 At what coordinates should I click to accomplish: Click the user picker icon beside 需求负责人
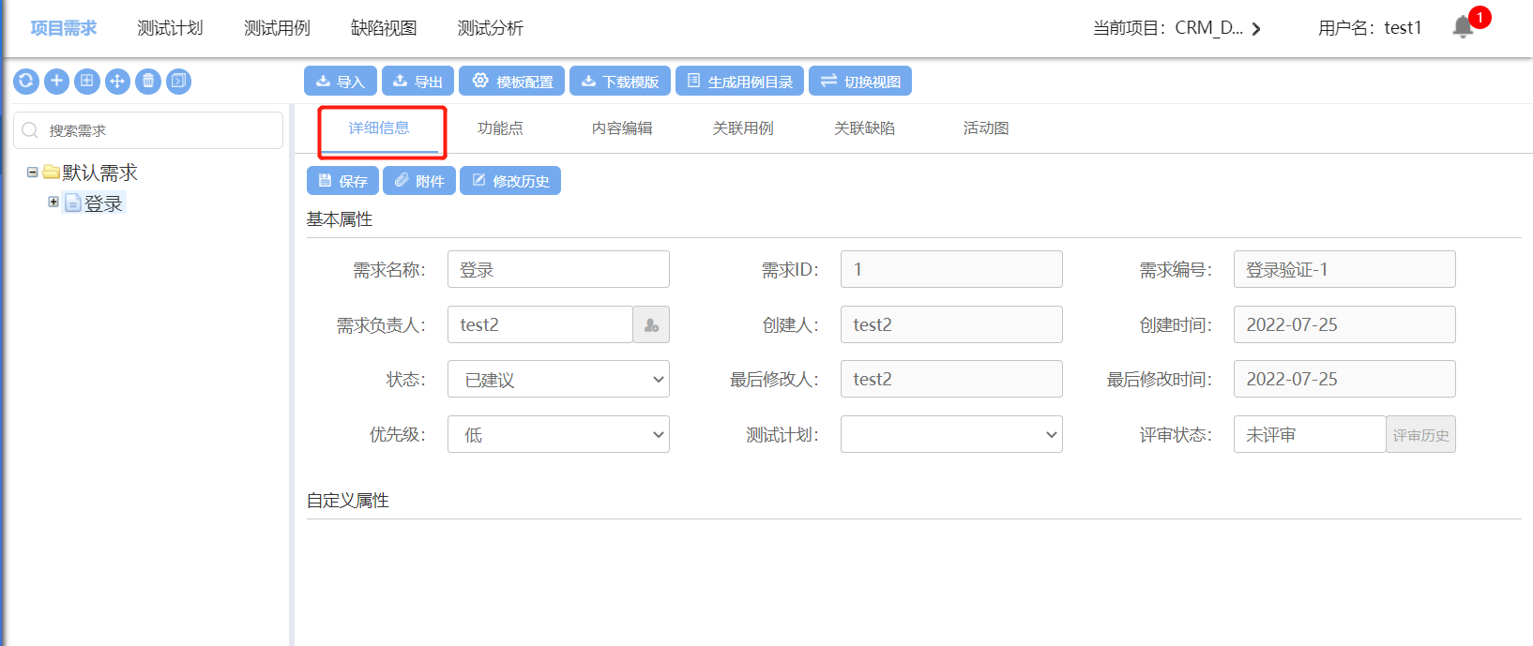[x=651, y=325]
